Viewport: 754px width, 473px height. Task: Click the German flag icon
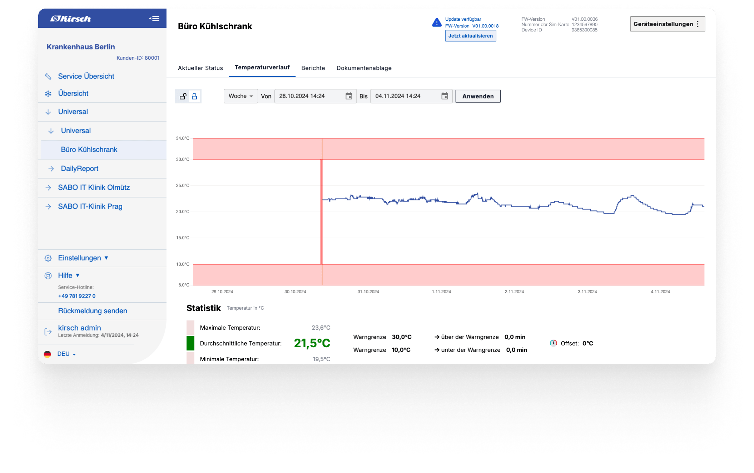pos(48,354)
